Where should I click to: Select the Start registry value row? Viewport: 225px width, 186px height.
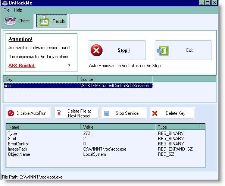[x=106, y=139]
